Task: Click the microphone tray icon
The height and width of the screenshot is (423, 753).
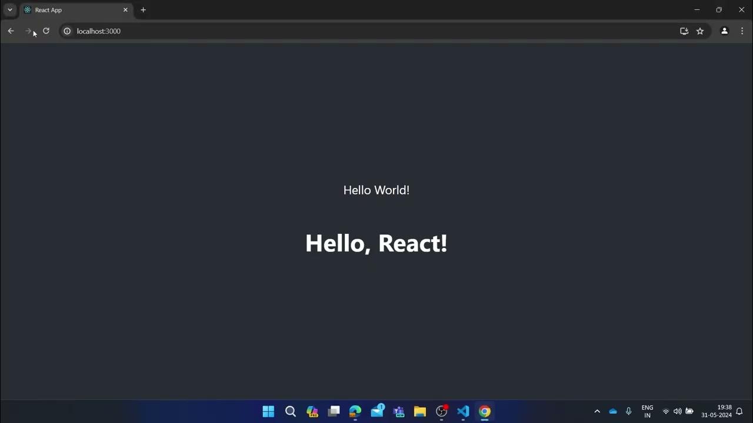Action: pyautogui.click(x=628, y=411)
